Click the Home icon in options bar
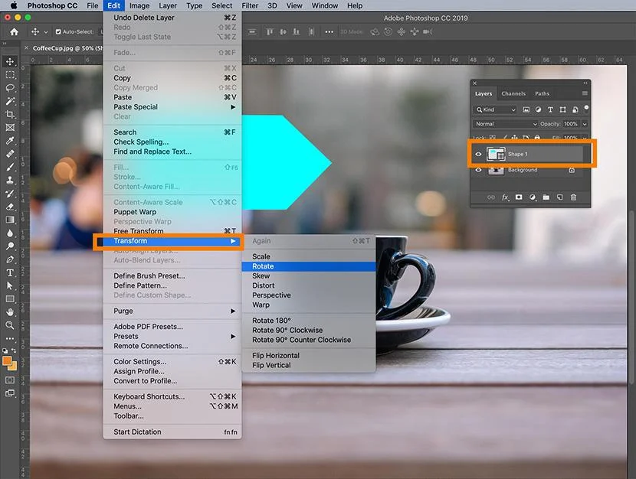Screen dimensions: 636x479 15,31
